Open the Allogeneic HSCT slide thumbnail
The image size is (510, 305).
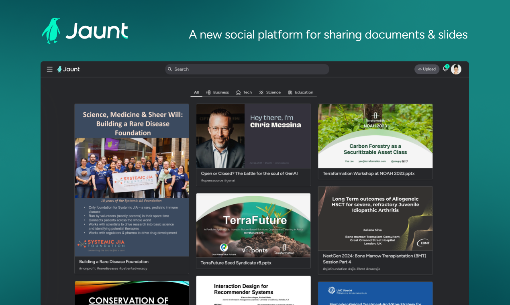click(375, 219)
